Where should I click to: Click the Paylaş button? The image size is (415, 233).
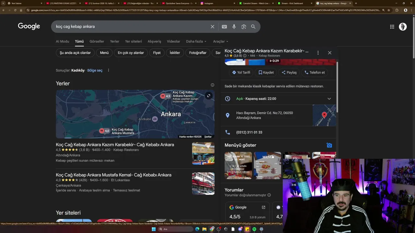289,72
